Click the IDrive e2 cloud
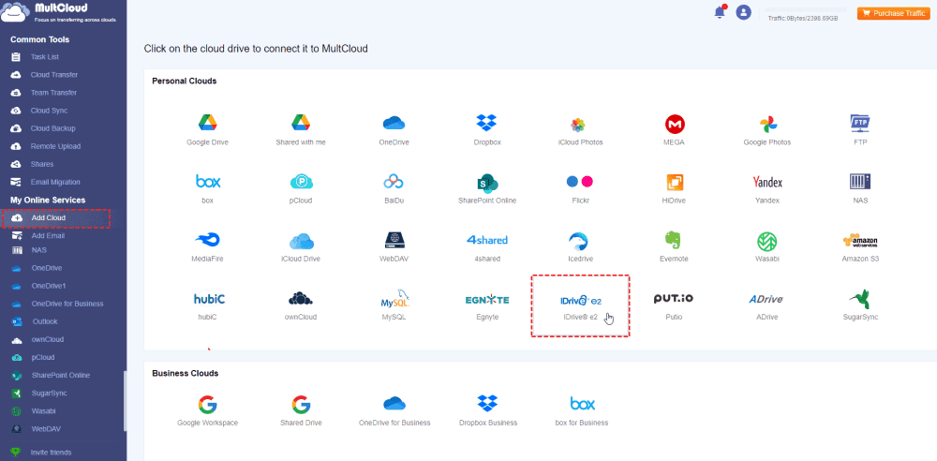Image resolution: width=937 pixels, height=461 pixels. click(x=580, y=306)
